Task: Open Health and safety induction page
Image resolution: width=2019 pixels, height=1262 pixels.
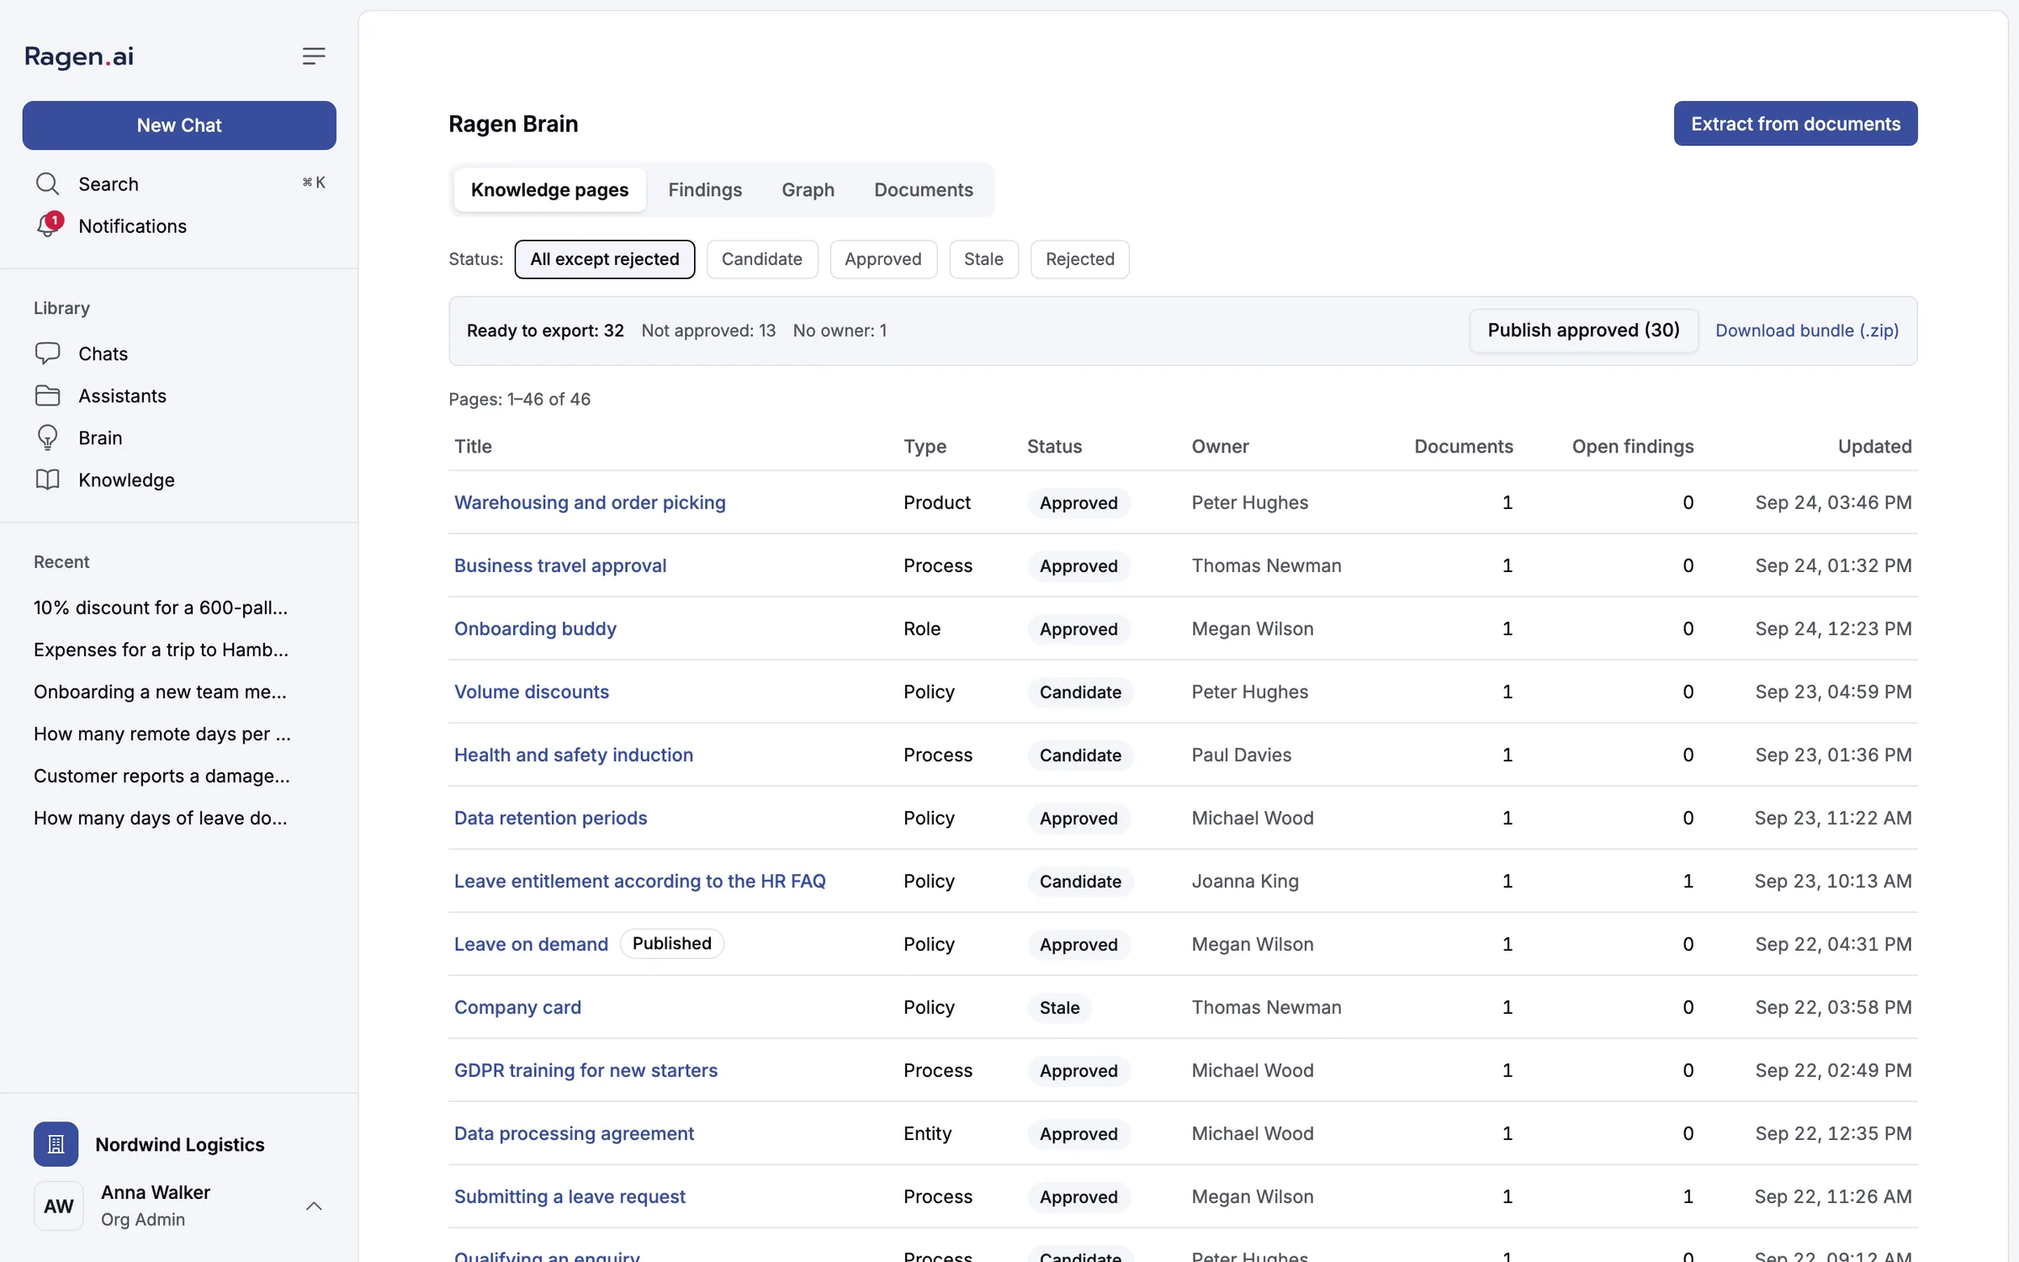Action: (574, 755)
